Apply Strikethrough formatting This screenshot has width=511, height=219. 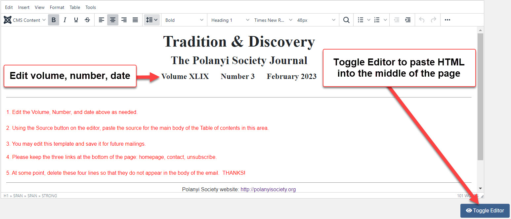pyautogui.click(x=87, y=20)
